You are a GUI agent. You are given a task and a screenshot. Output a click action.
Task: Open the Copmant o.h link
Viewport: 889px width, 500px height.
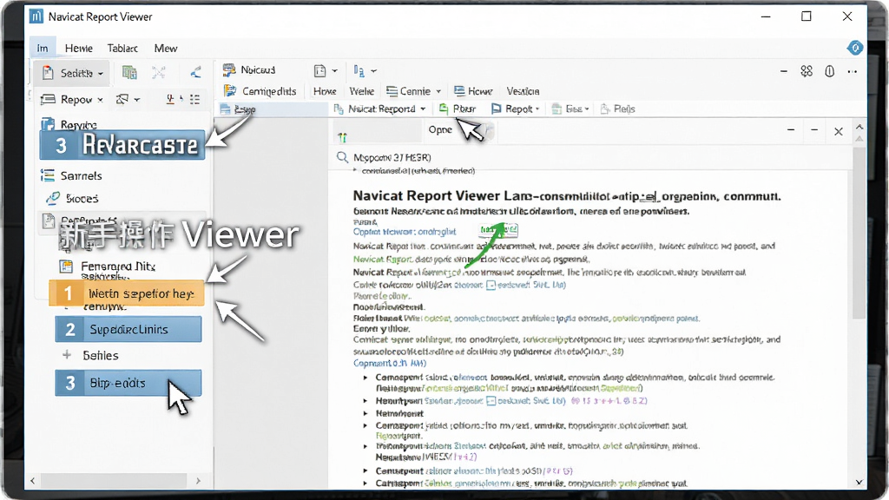click(389, 363)
